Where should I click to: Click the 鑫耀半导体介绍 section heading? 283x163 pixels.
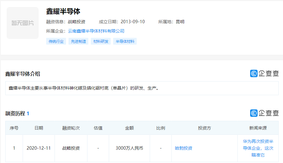point(23,74)
